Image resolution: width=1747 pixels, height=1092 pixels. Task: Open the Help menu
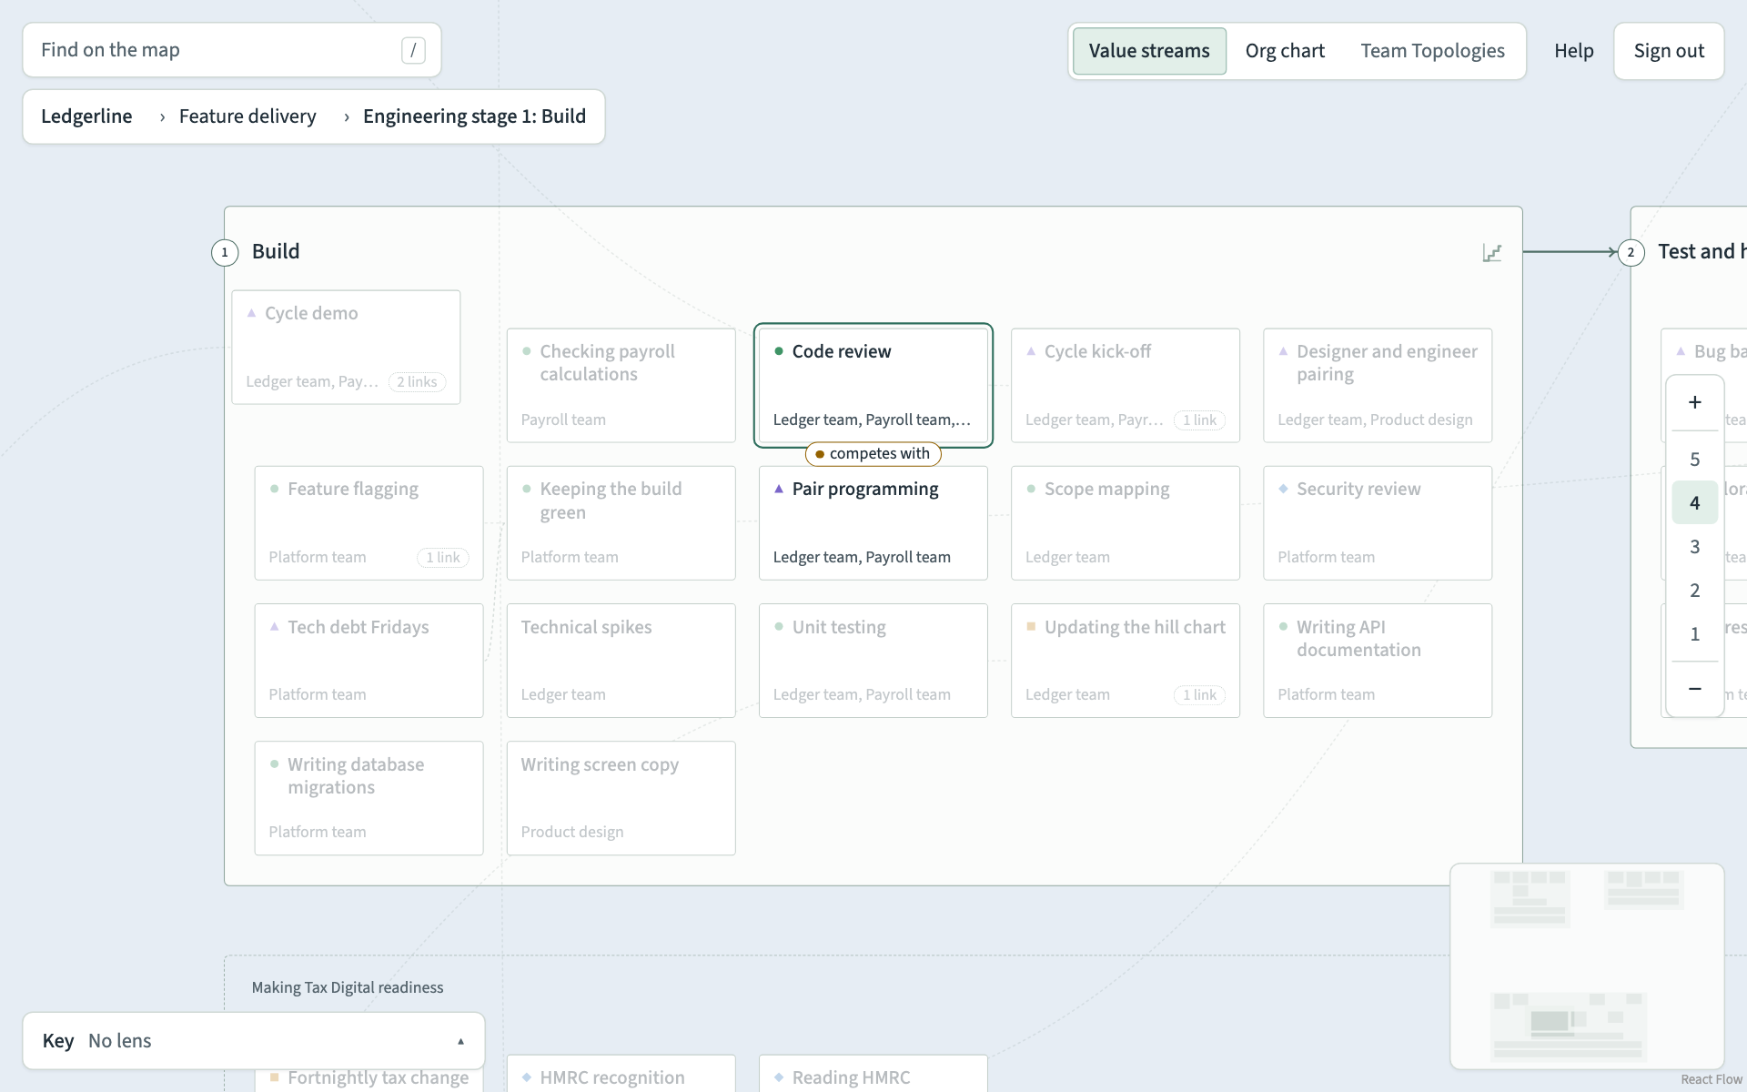tap(1573, 51)
